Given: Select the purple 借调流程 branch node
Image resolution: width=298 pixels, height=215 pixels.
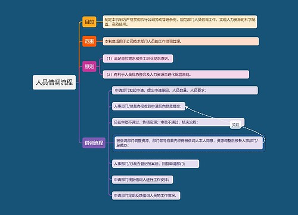Looking at the screenshot, I should click(94, 143).
